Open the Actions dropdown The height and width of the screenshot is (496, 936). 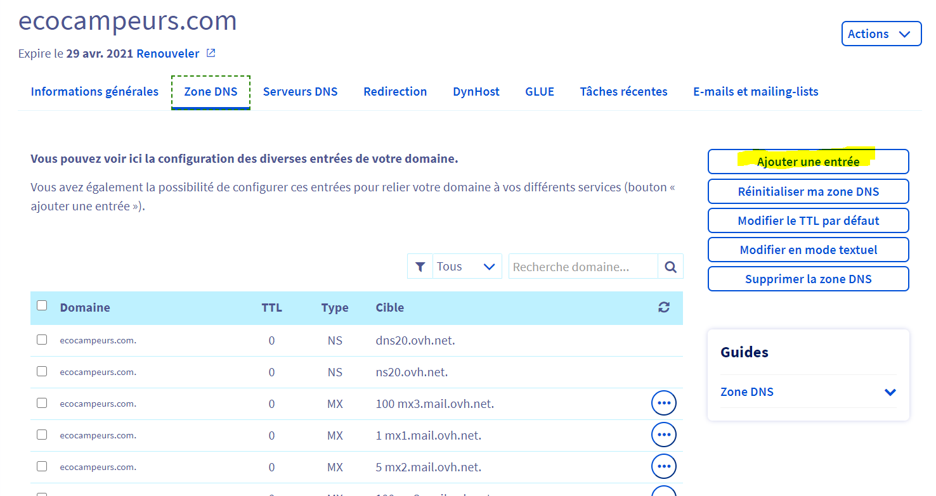click(881, 34)
